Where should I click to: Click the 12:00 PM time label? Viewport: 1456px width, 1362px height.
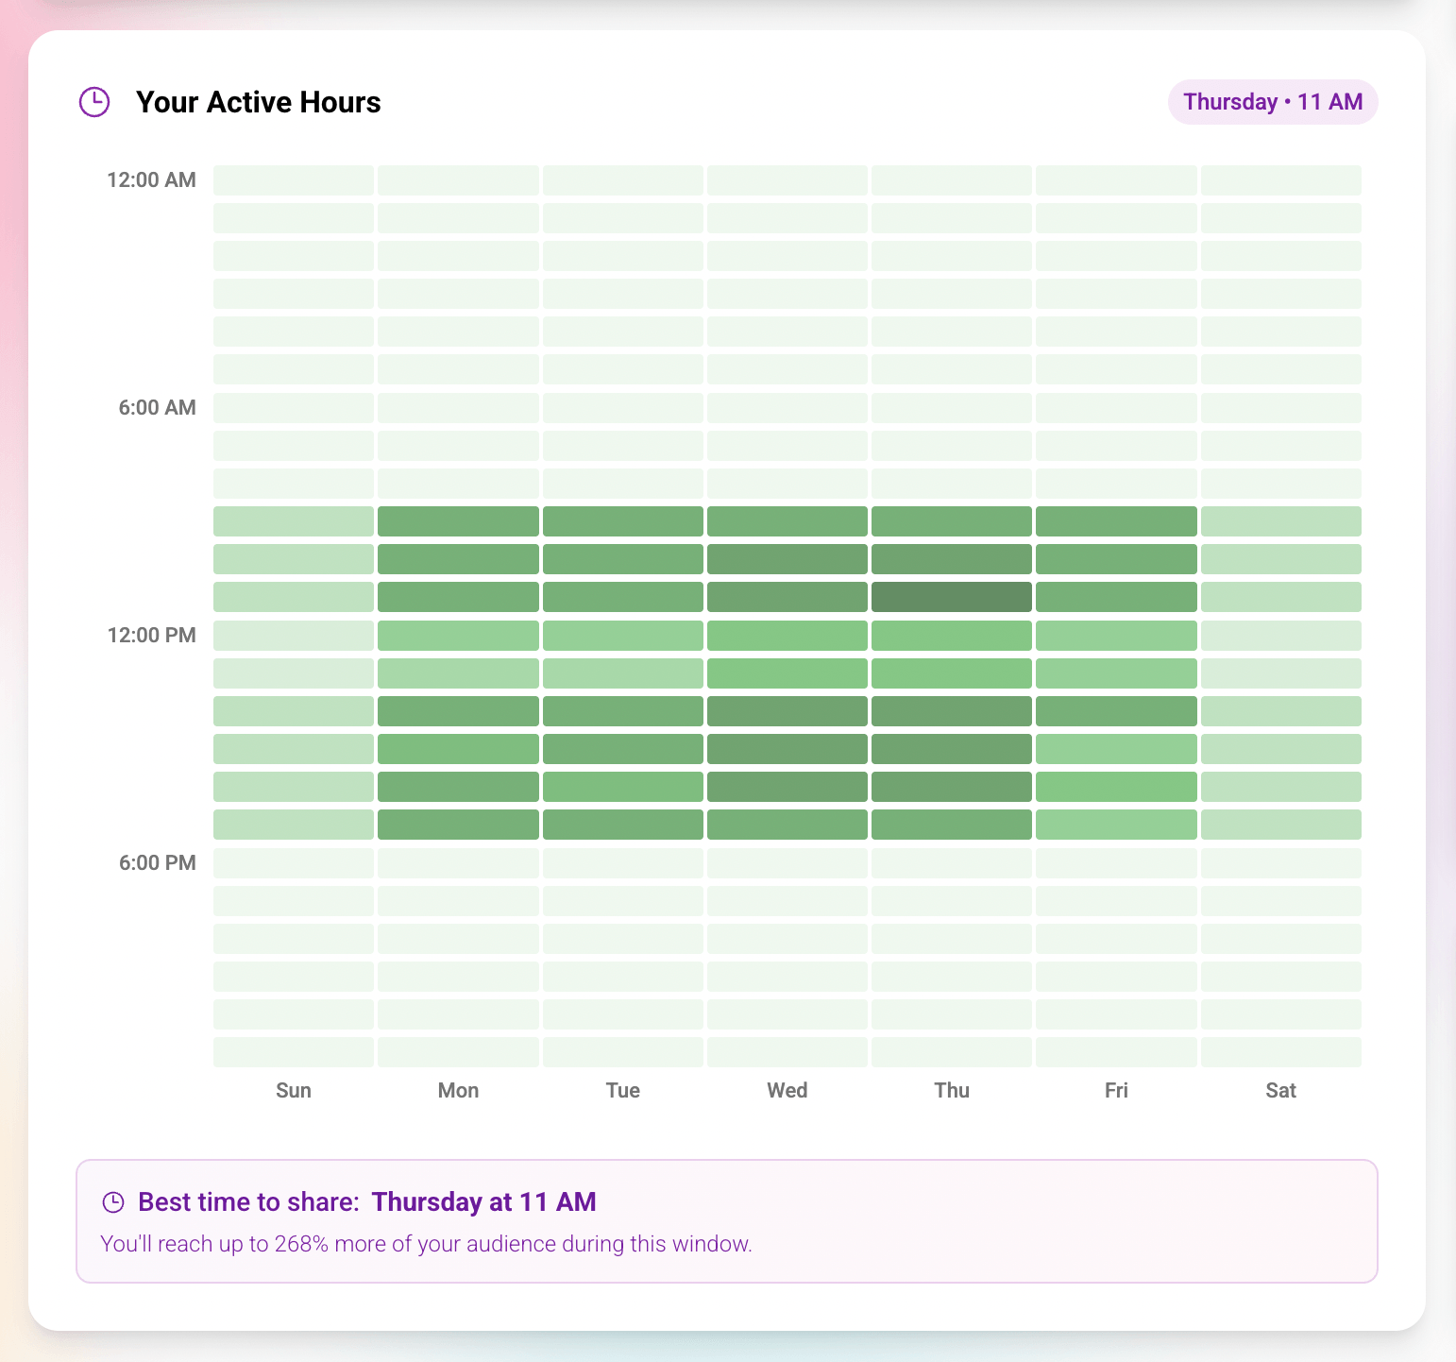coord(151,635)
